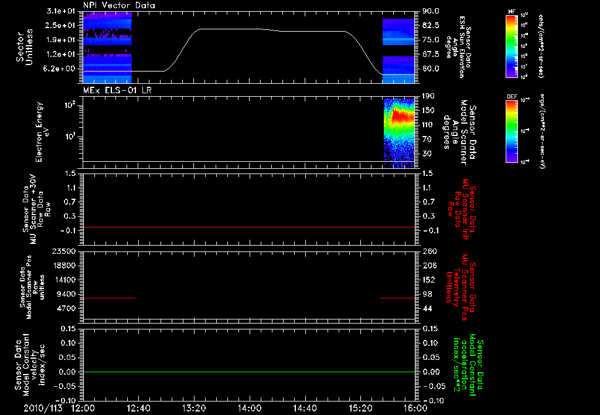Click the red line in MU Scanner +30V panel
The width and height of the screenshot is (600, 415).
coord(249,227)
